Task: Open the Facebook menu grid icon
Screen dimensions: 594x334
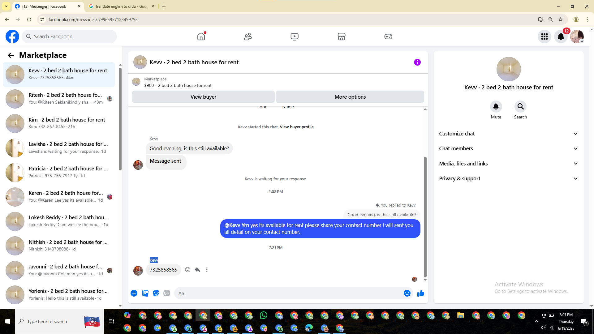Action: (544, 36)
